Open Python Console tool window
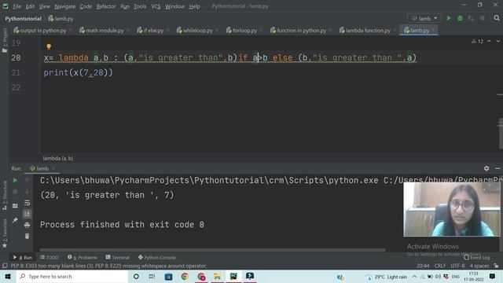 (157, 257)
